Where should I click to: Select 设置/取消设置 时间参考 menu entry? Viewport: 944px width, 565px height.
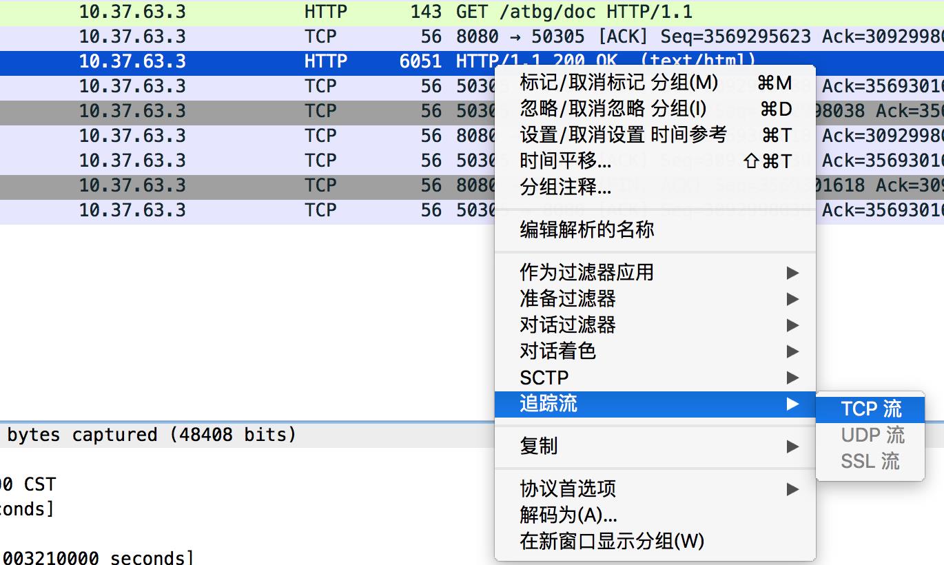point(655,135)
